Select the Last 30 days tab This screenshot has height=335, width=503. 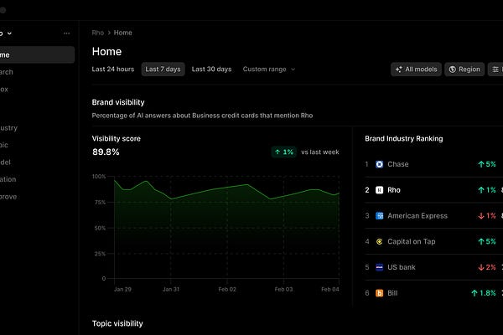tap(211, 70)
